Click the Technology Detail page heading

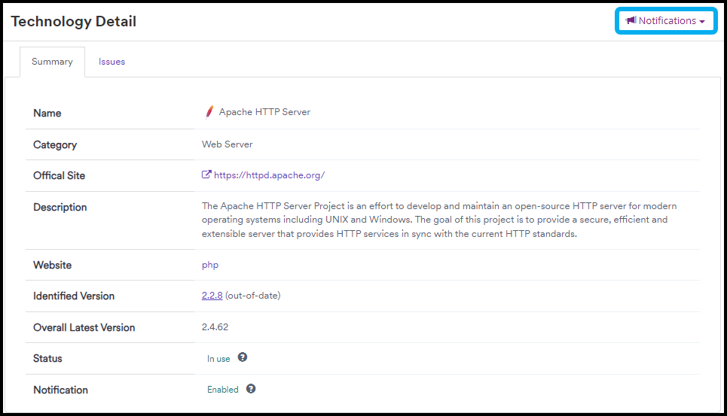74,21
